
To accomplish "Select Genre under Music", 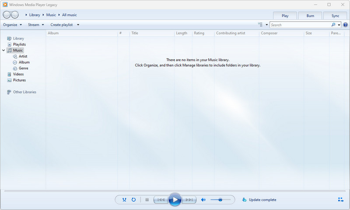I will (24, 69).
